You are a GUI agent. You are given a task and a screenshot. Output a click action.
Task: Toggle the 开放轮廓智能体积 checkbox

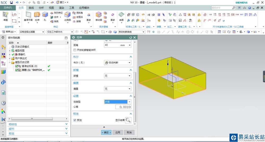[75, 50]
